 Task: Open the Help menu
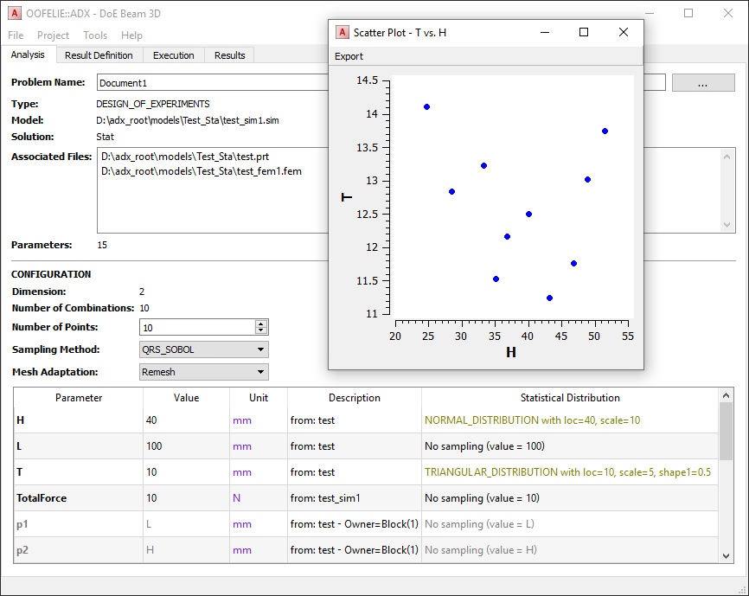tap(133, 35)
